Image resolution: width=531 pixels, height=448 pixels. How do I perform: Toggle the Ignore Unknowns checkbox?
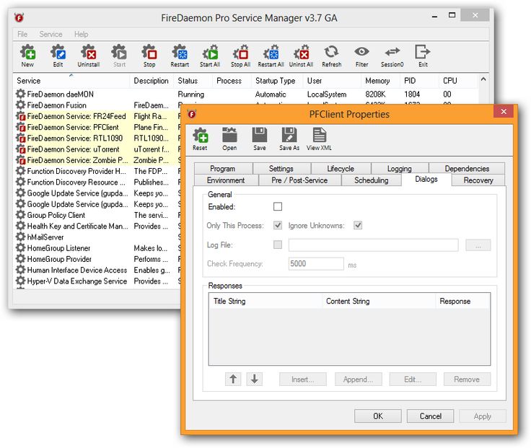358,226
